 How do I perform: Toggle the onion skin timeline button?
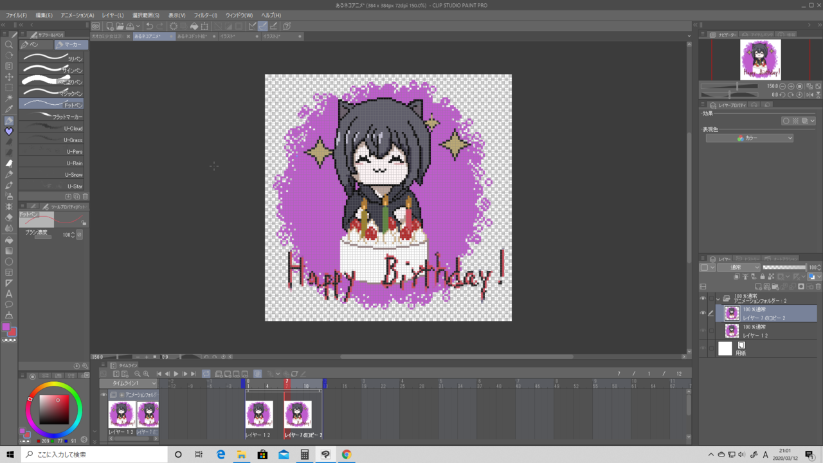[x=257, y=374]
